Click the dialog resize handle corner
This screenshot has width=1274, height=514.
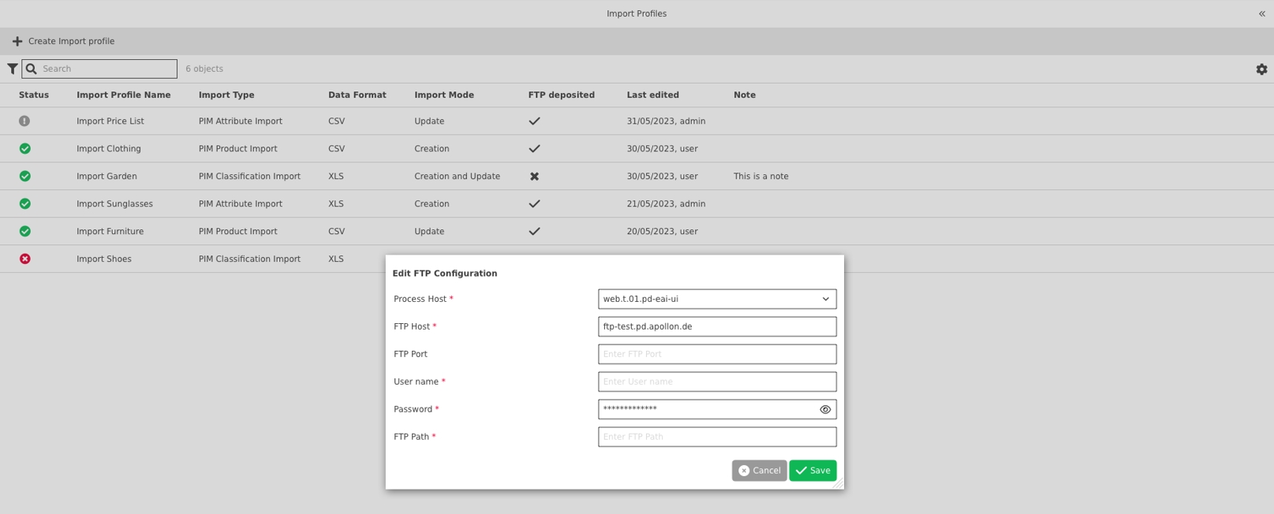click(x=839, y=484)
